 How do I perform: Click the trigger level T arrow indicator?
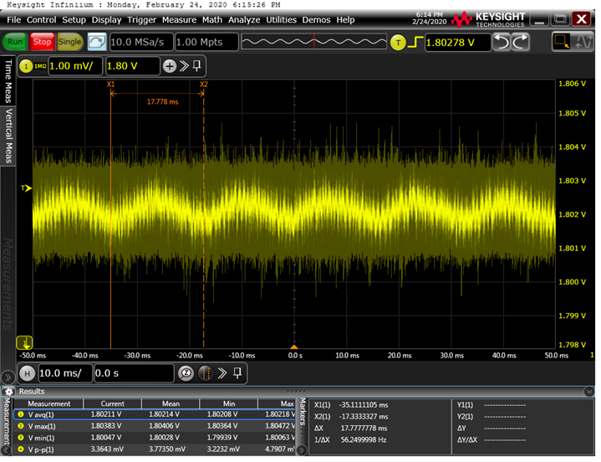pos(26,188)
